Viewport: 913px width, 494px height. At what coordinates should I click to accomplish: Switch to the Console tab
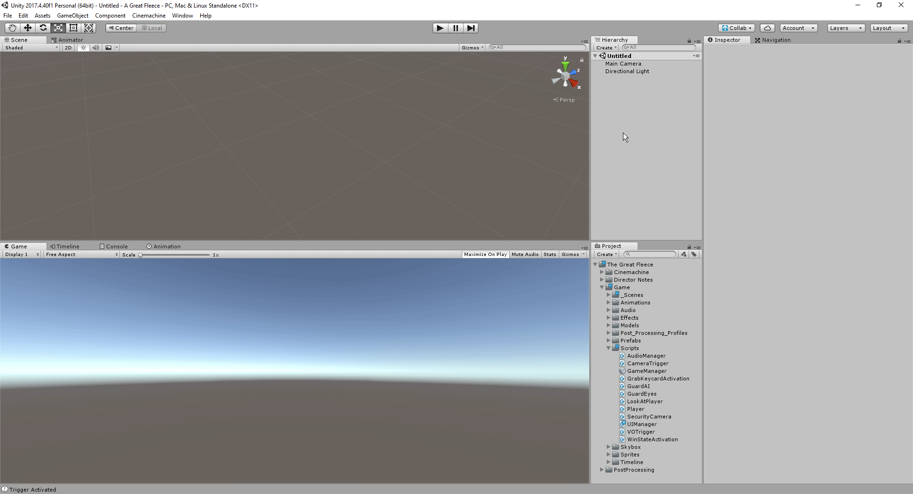[x=113, y=246]
